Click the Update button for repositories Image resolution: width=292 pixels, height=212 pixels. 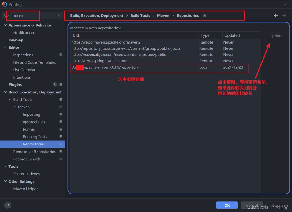276,36
